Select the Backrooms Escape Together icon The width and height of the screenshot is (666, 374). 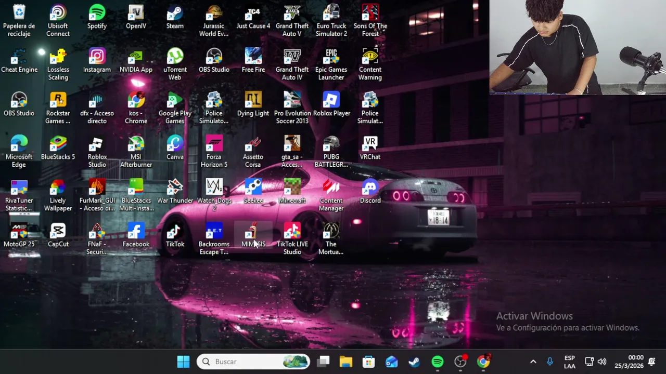[x=214, y=239]
